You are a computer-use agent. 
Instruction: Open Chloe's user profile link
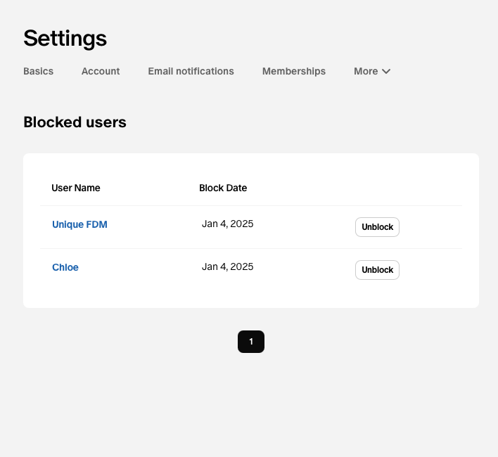[65, 267]
